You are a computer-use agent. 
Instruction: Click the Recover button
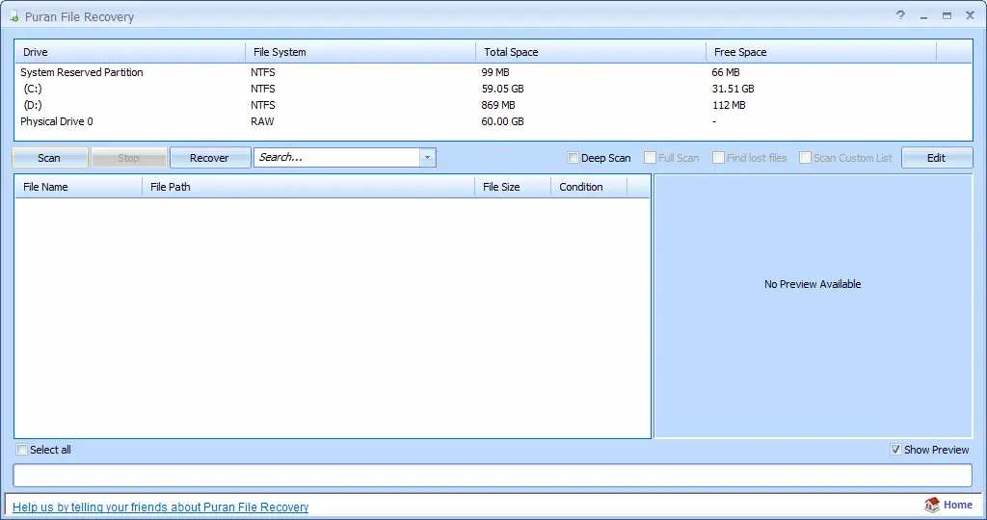[x=209, y=158]
